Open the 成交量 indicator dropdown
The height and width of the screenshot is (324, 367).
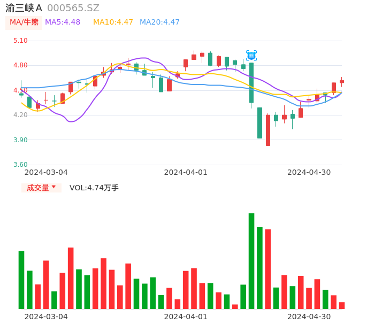38,188
